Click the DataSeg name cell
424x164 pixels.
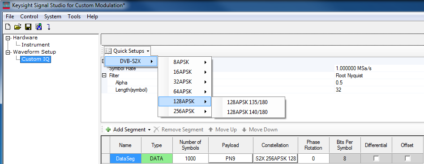(125, 159)
